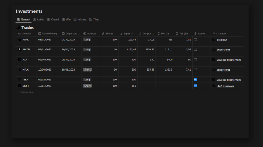The image size is (263, 147).
Task: Open the Squeeze Momentum link for AXP
Action: pyautogui.click(x=229, y=60)
